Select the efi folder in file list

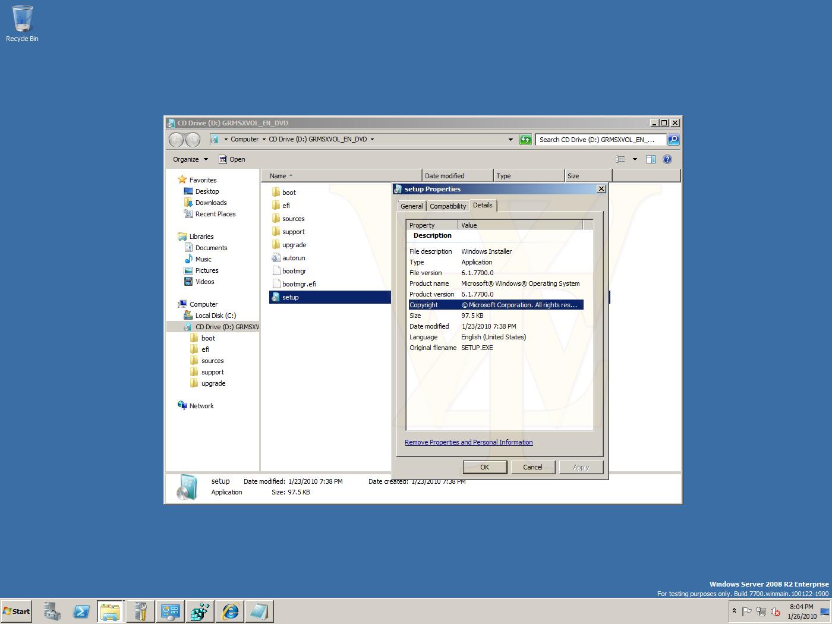[x=281, y=206]
